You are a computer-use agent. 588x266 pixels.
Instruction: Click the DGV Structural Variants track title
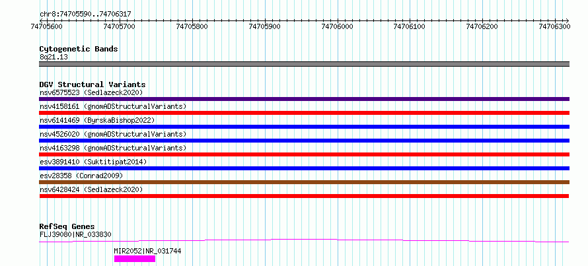click(92, 84)
